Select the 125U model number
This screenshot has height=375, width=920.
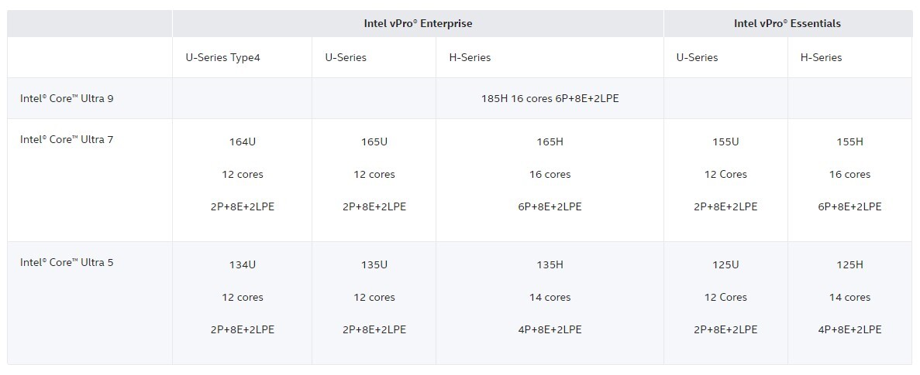point(725,264)
